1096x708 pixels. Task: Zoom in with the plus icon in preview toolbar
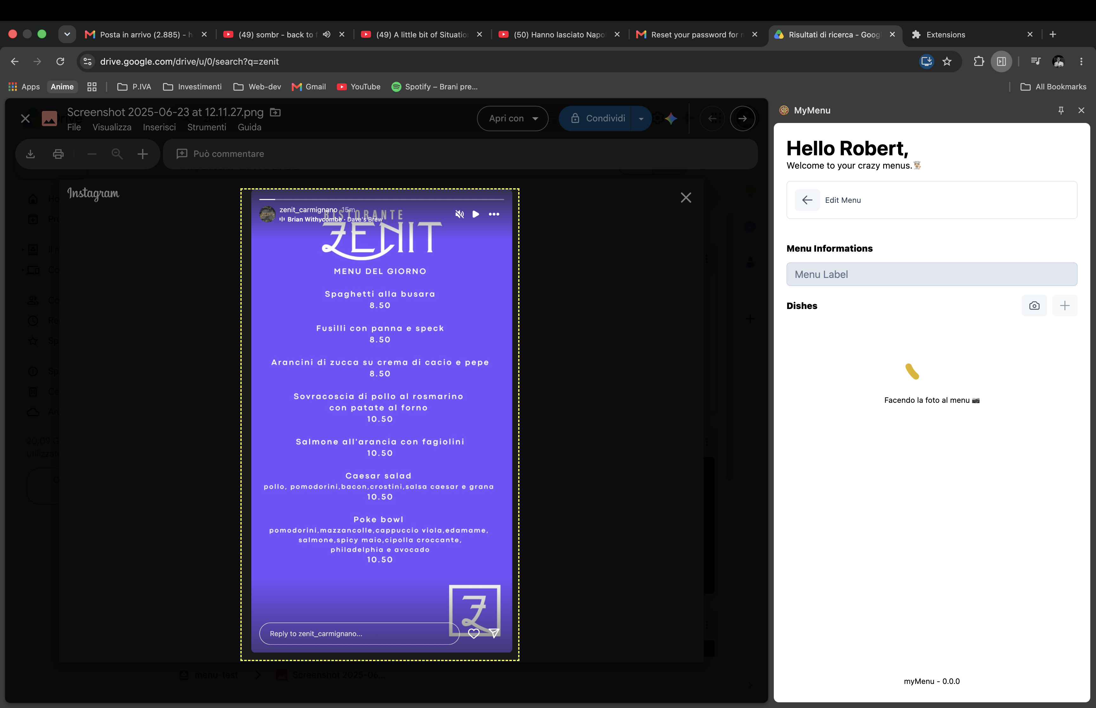(x=143, y=154)
